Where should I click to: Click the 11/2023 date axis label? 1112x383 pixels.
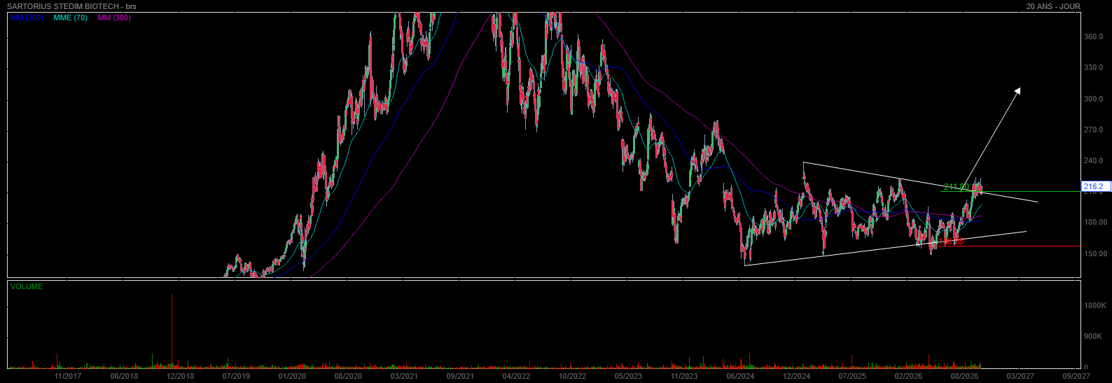(684, 376)
